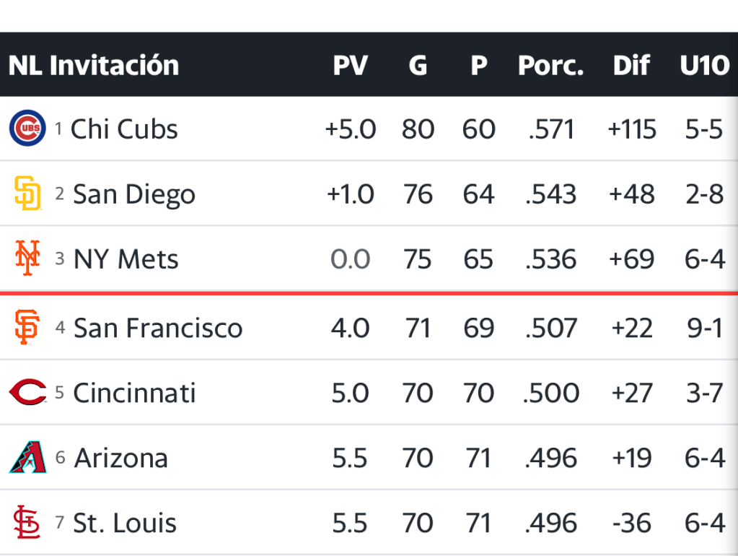Click the Cincinnati Reds logo
Image resolution: width=738 pixels, height=556 pixels.
coord(27,393)
